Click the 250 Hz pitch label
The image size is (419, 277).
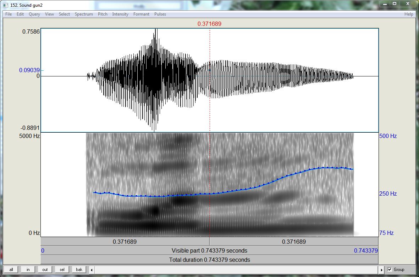pyautogui.click(x=388, y=194)
